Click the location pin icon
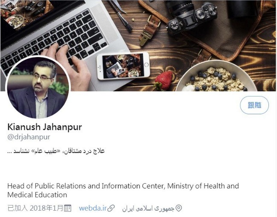This screenshot has height=217, width=277. coord(179,208)
